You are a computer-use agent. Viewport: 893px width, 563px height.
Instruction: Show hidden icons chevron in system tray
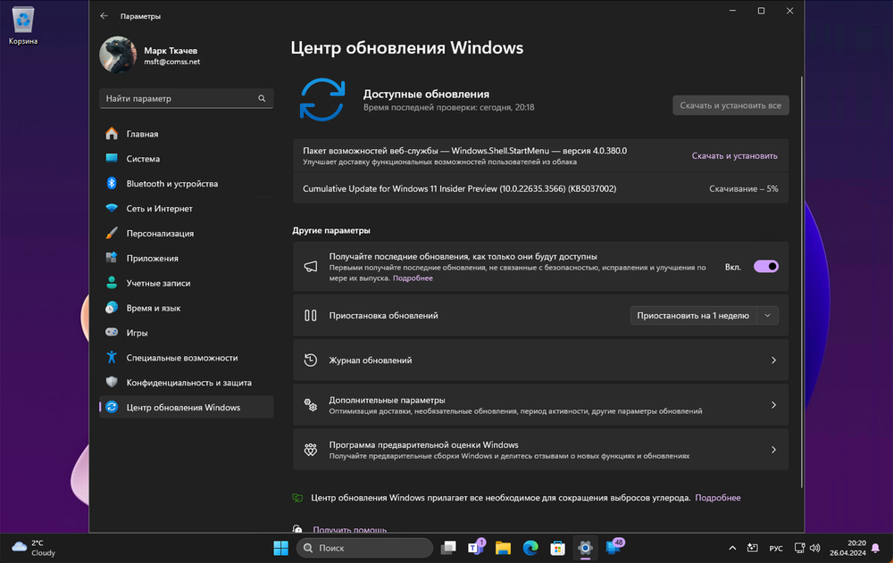point(732,548)
